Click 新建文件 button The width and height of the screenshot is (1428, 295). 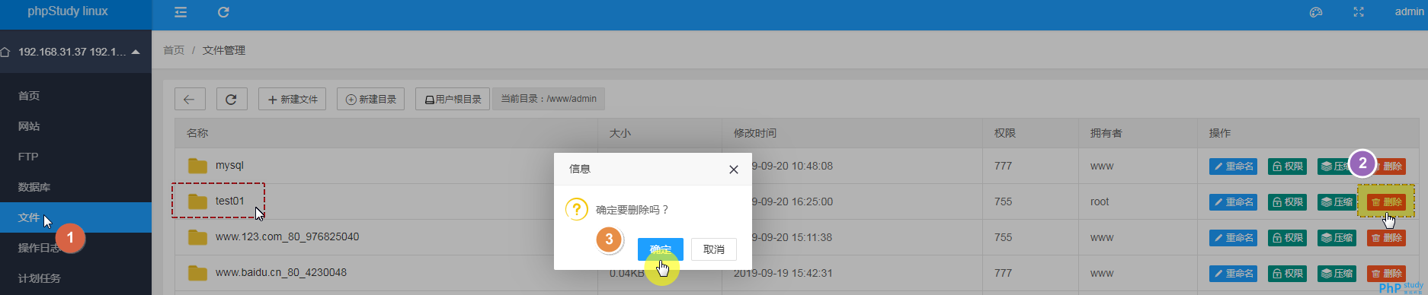pyautogui.click(x=293, y=99)
